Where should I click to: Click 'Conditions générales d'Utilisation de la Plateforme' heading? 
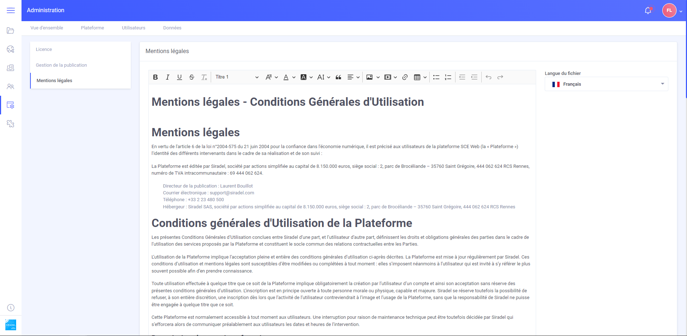pos(282,223)
